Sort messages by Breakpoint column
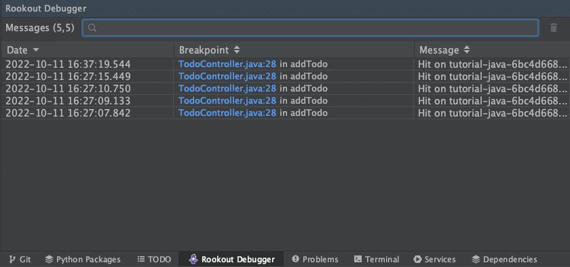570x267 pixels. coord(210,49)
